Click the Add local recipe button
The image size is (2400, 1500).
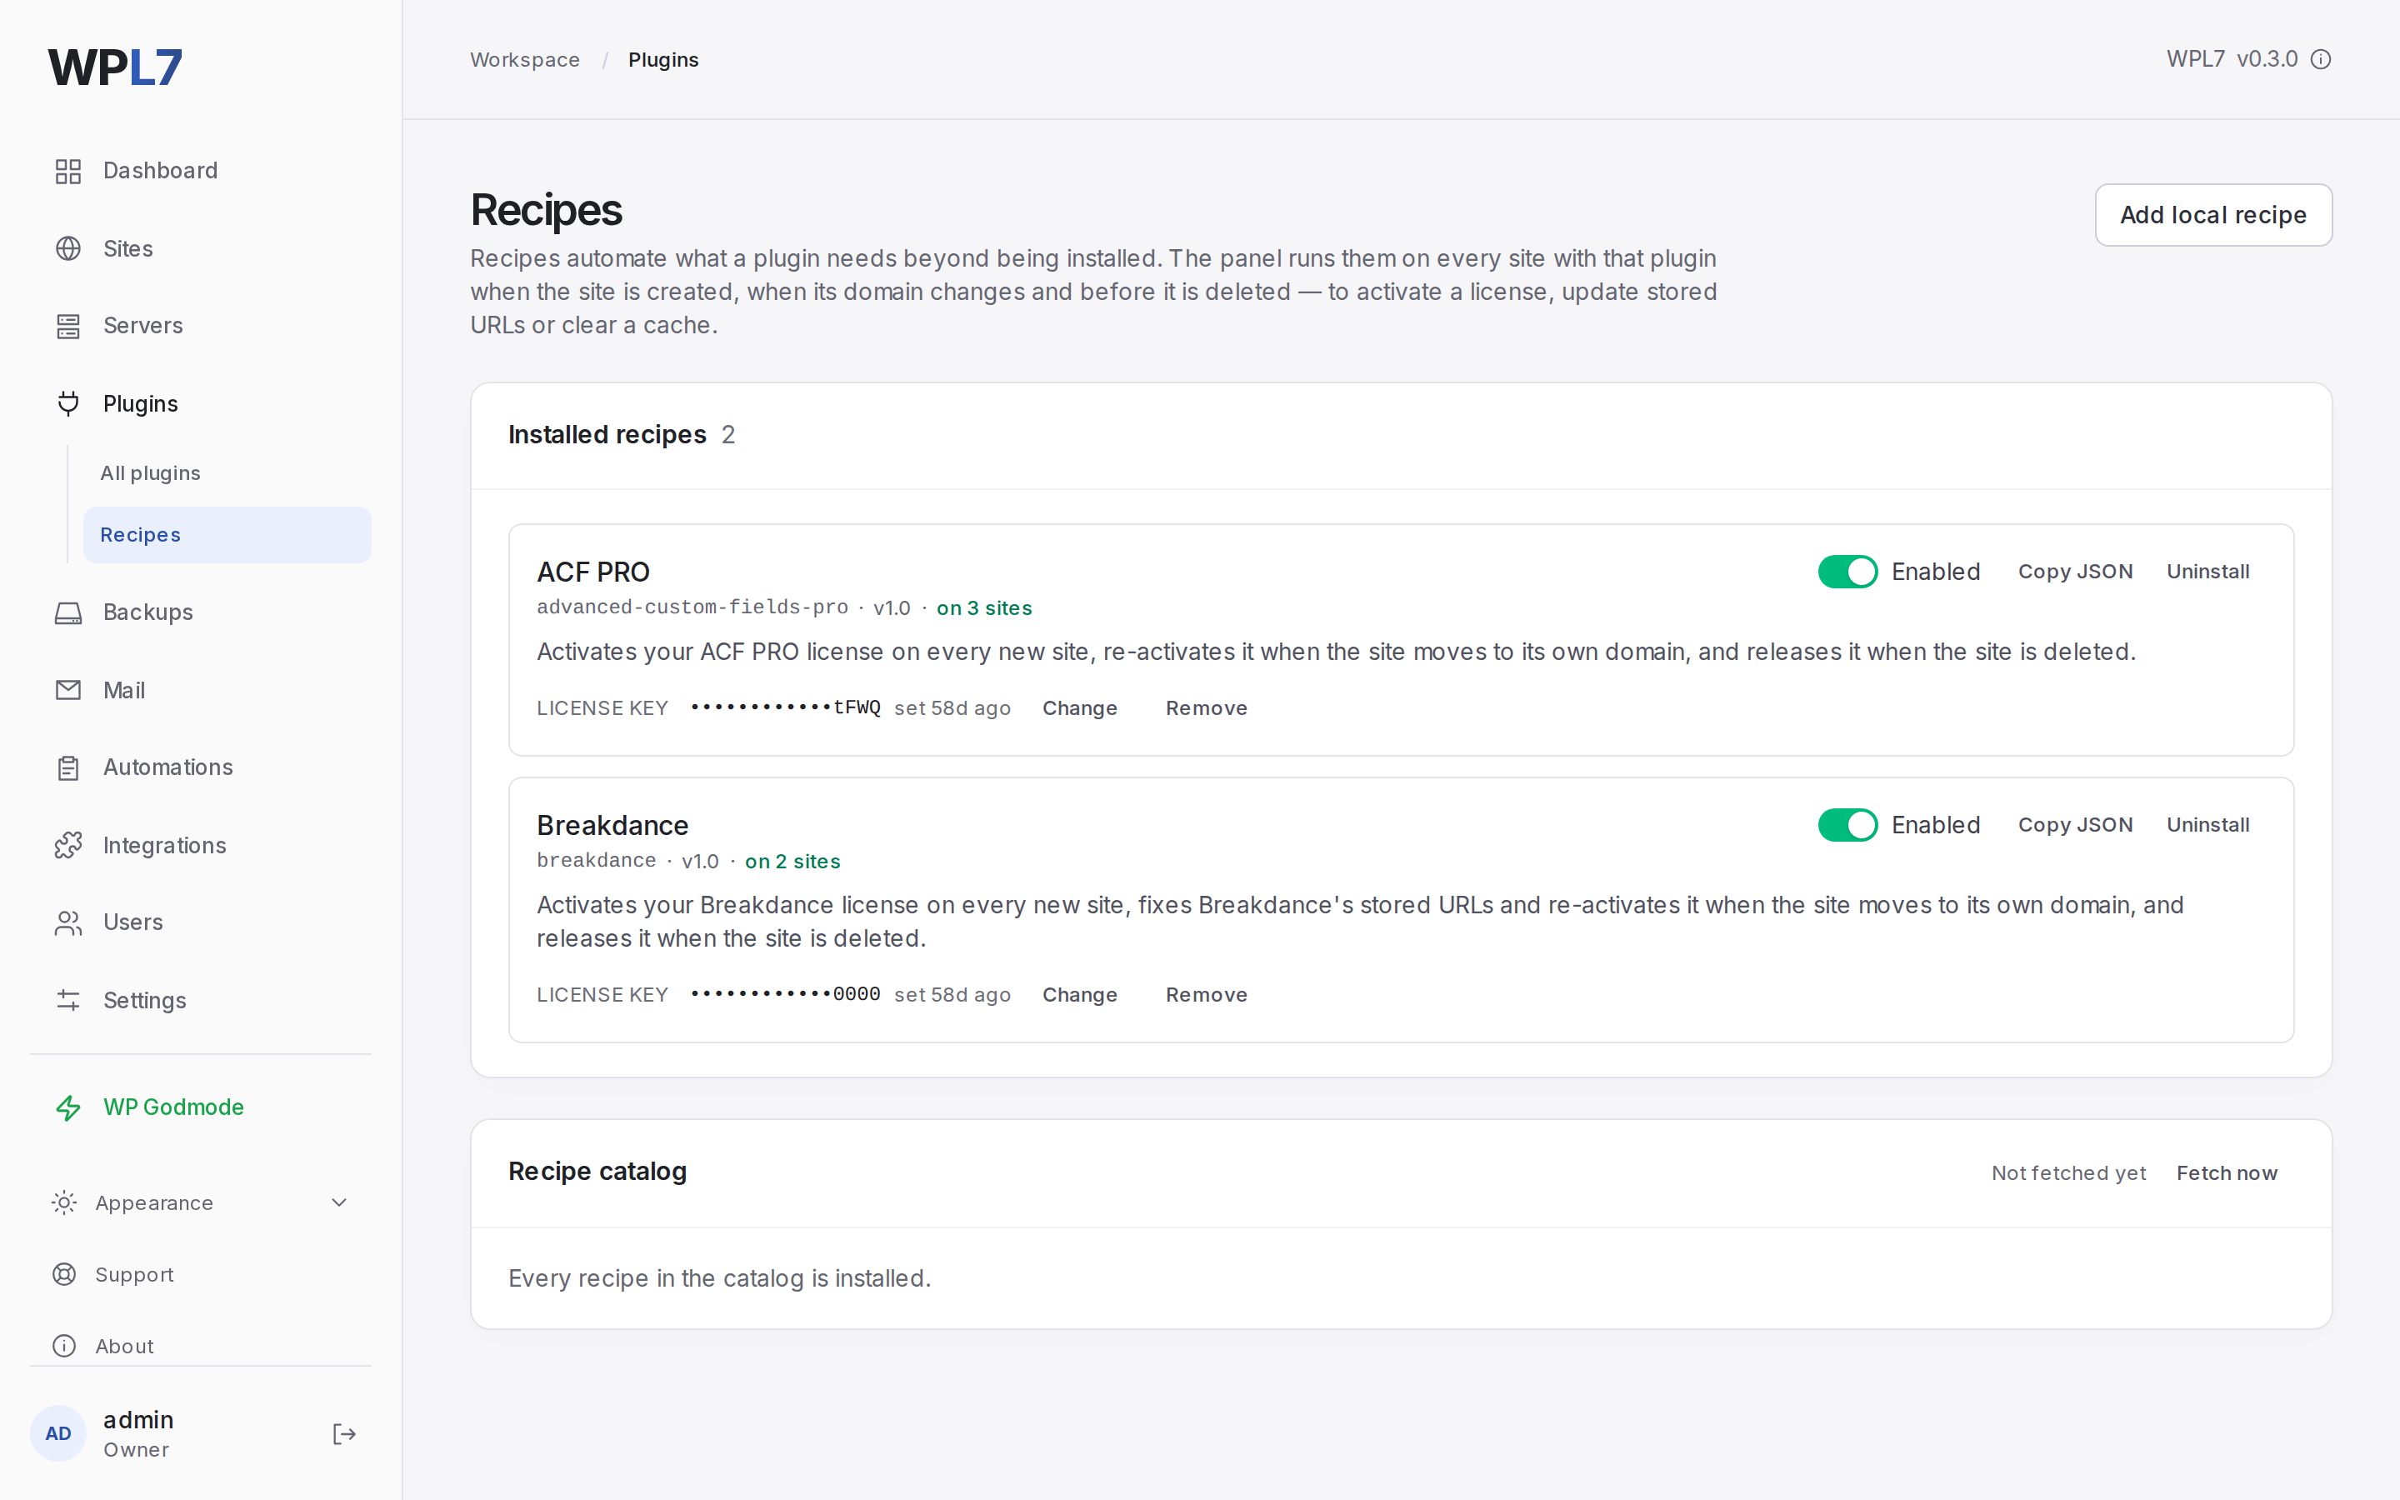[x=2212, y=214]
